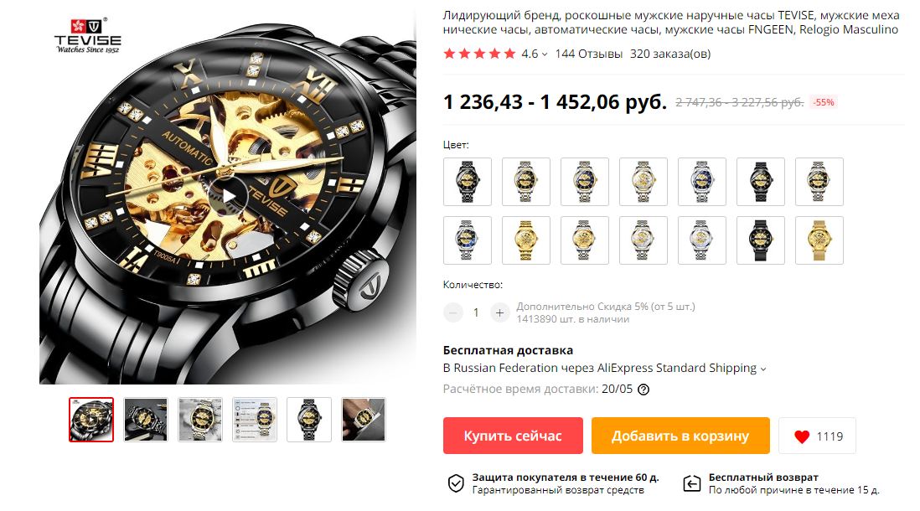This screenshot has width=920, height=511.
Task: Open the wrist-worn watch thumbnail
Action: pyautogui.click(x=364, y=420)
